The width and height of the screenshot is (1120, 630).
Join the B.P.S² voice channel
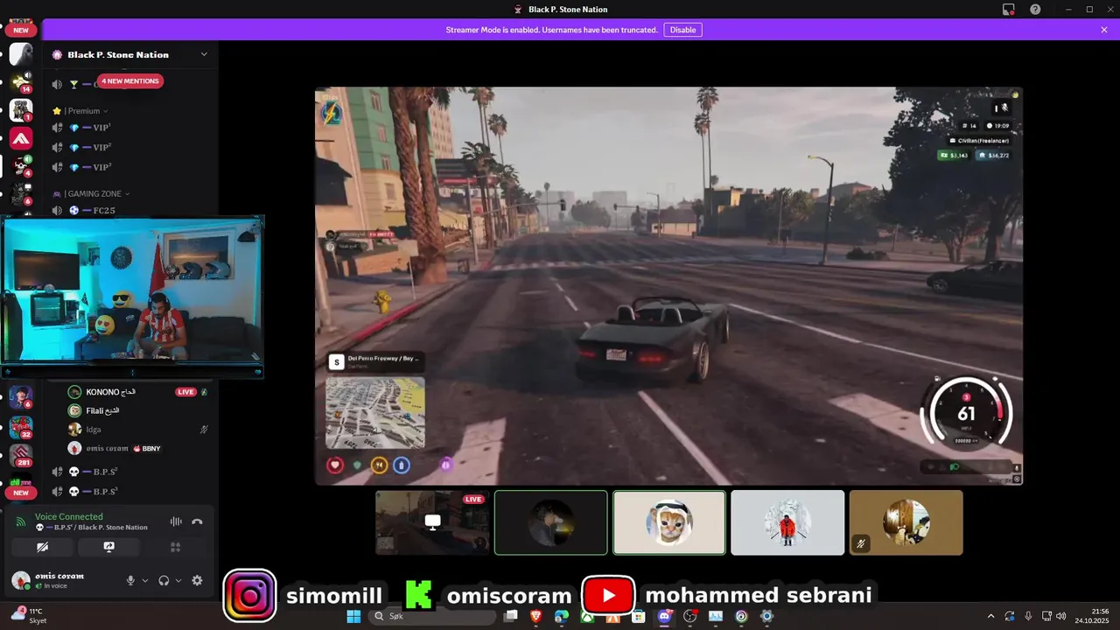[130, 472]
